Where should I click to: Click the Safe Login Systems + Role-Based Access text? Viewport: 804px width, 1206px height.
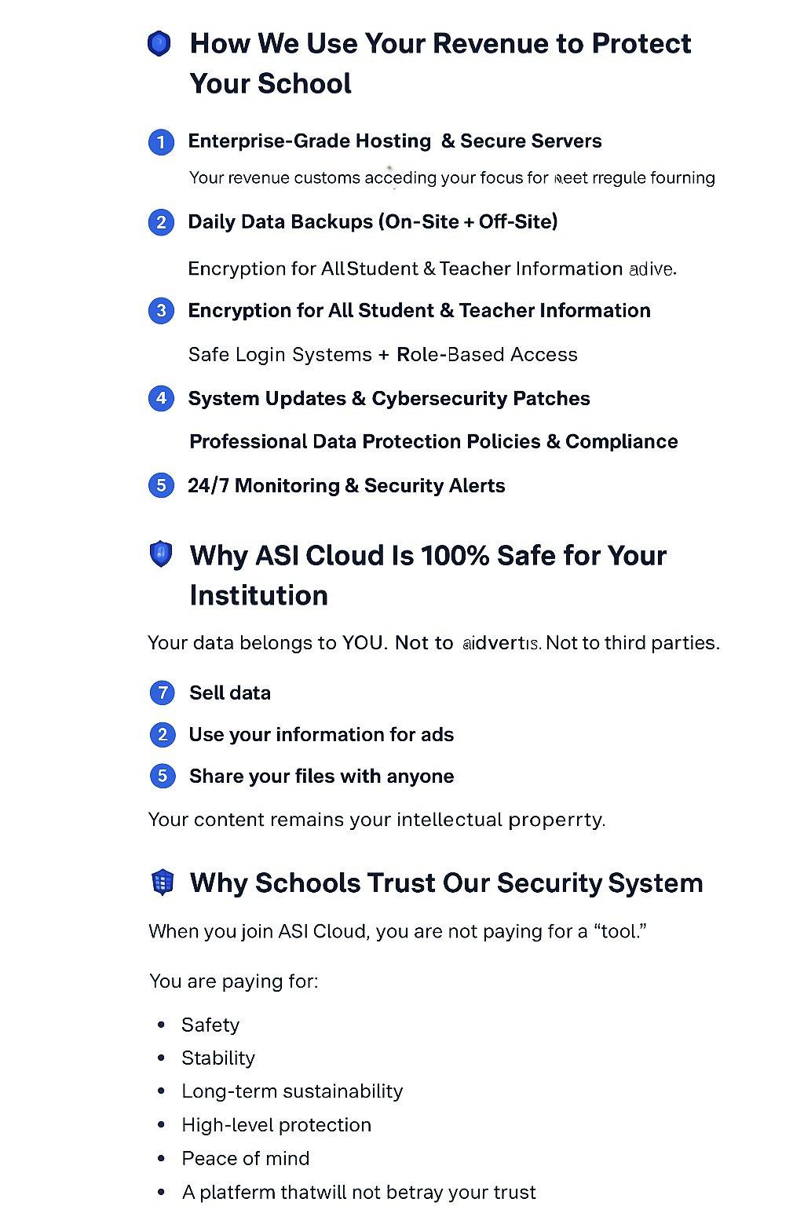coord(382,355)
